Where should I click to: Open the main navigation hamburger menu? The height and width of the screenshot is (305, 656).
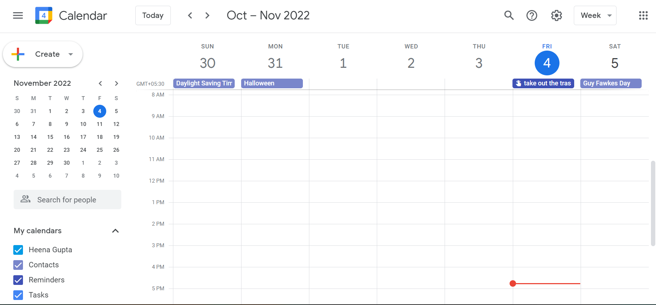(x=18, y=15)
